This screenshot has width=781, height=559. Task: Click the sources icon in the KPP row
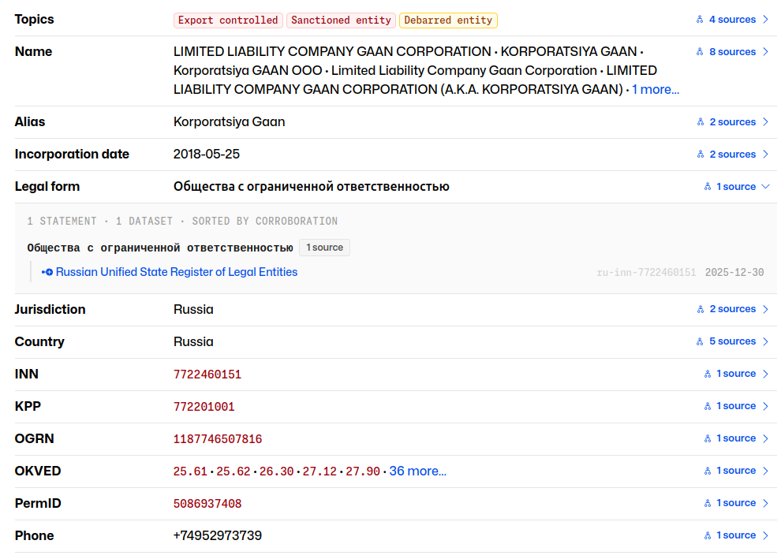708,406
